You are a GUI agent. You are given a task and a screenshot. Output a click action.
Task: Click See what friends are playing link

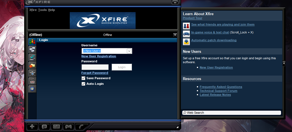[223, 24]
